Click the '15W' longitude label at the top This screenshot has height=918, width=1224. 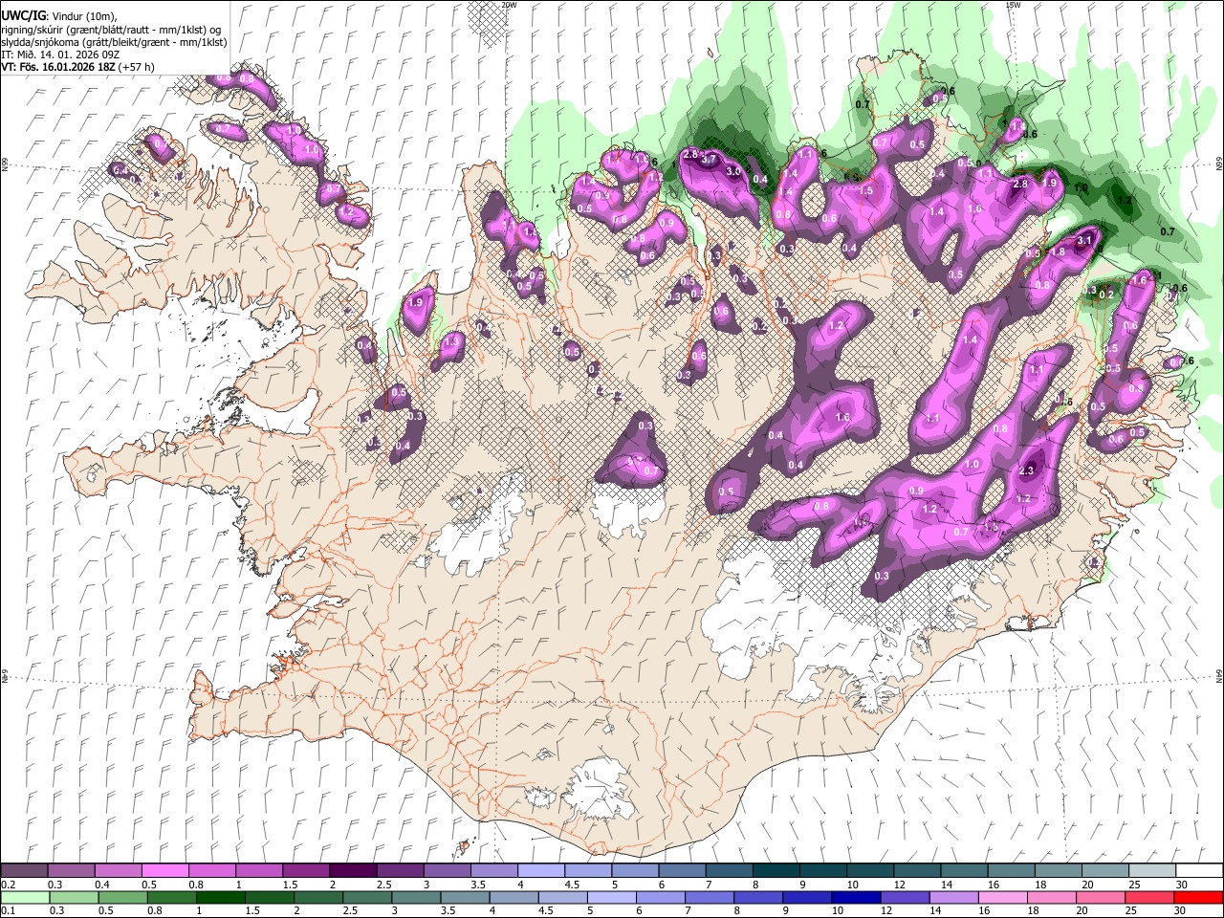(1013, 5)
